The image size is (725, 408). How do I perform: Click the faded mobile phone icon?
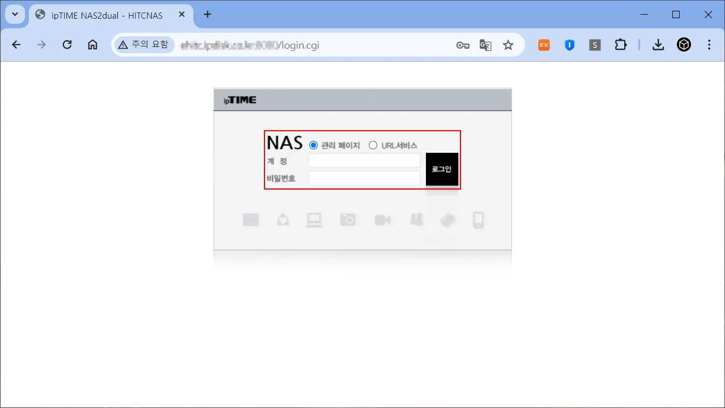tap(478, 220)
